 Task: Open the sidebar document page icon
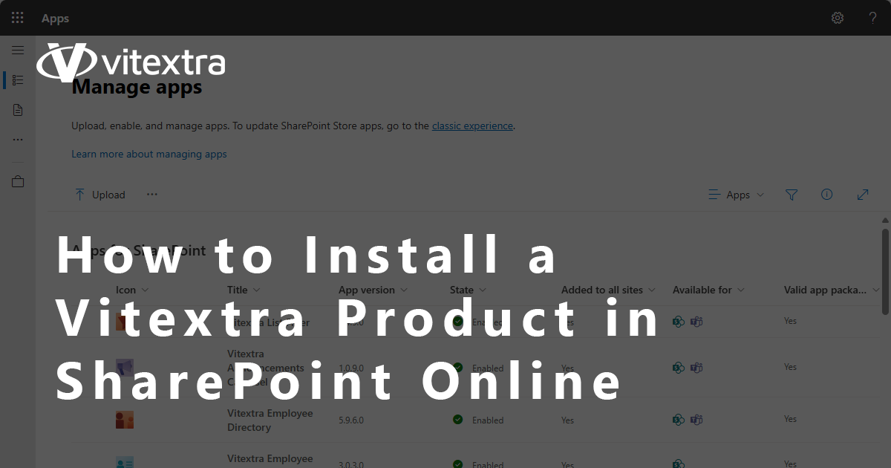17,109
